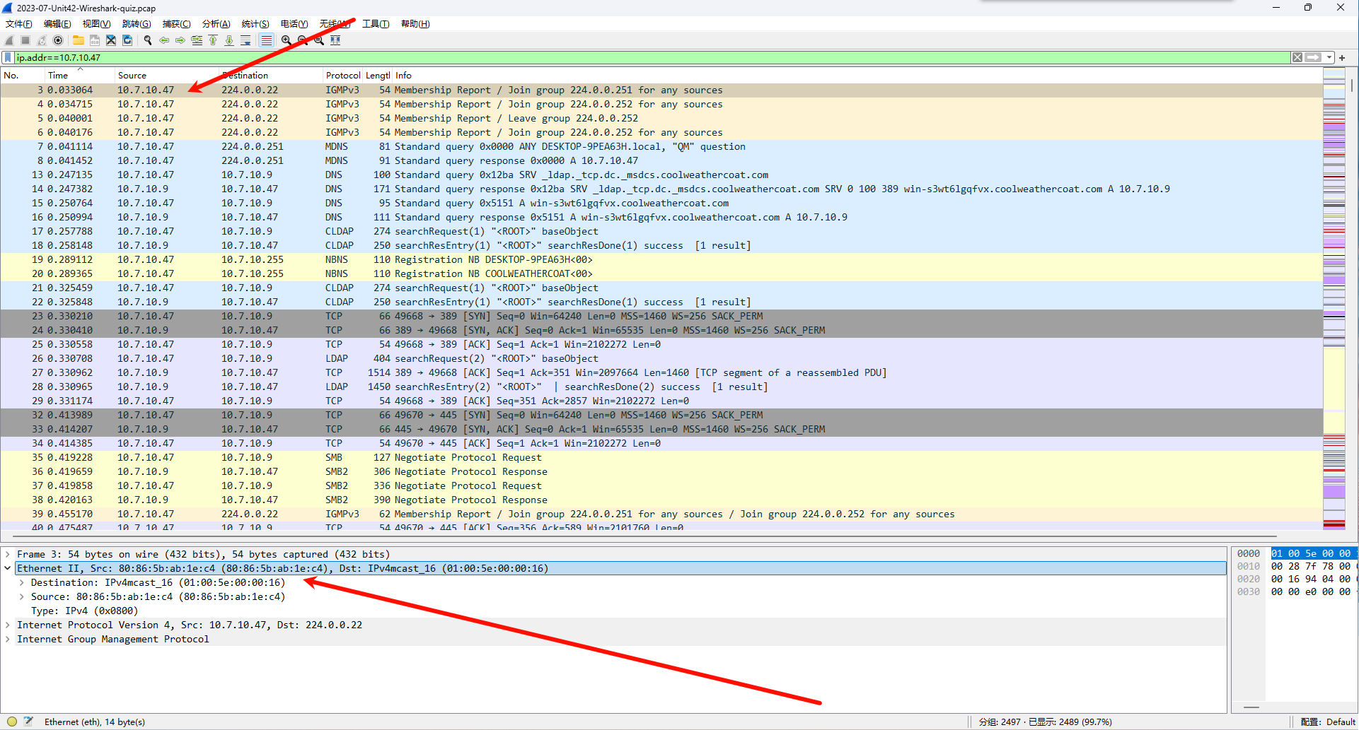1359x730 pixels.
Task: Open the filter history dropdown arrow
Action: pyautogui.click(x=1329, y=57)
